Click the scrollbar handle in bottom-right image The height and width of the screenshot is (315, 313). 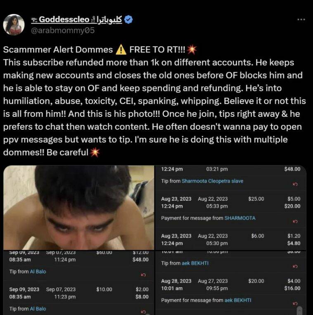300,310
